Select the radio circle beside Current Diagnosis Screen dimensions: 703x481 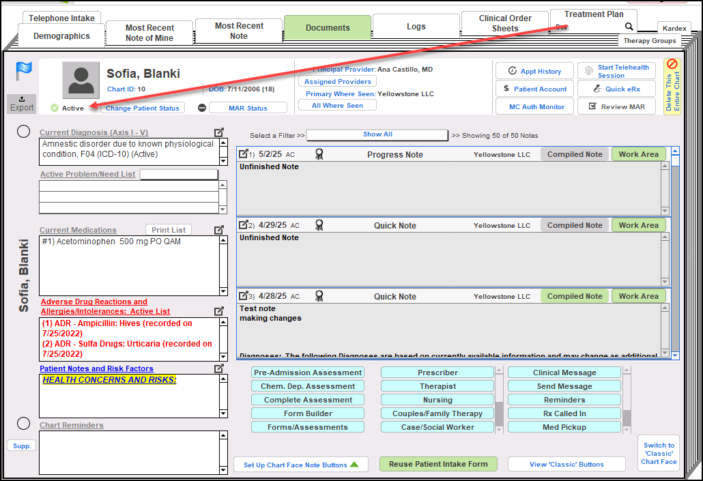point(24,132)
